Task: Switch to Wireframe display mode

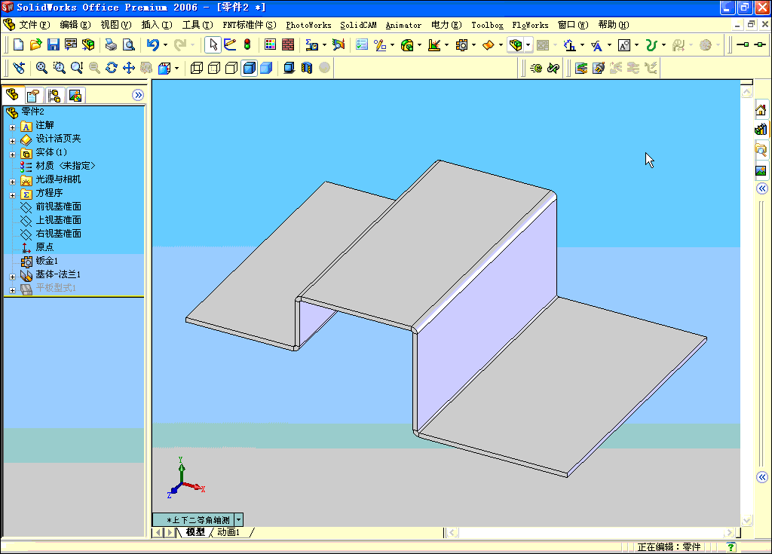Action: point(197,68)
